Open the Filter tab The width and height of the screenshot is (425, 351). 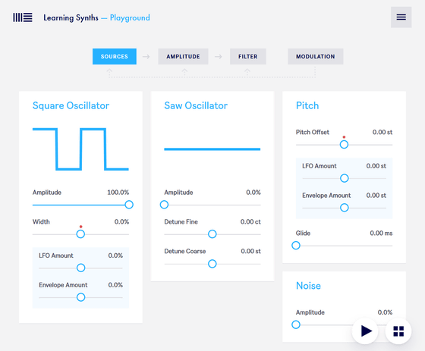coord(248,57)
